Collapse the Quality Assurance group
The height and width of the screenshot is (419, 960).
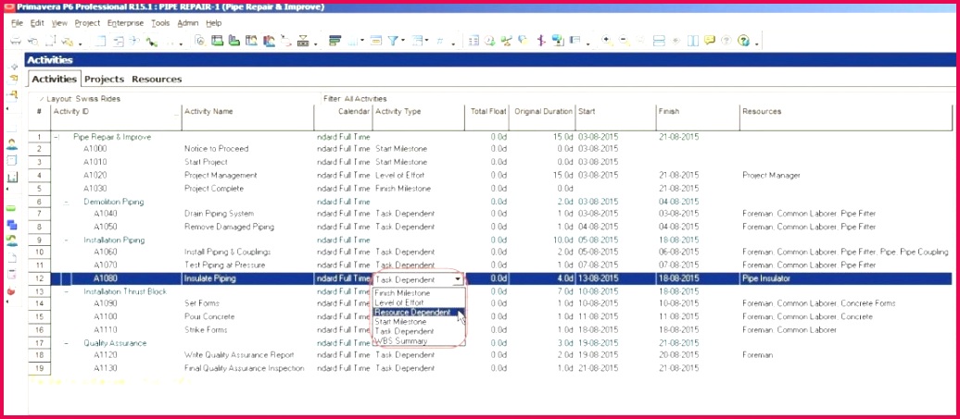click(x=67, y=343)
